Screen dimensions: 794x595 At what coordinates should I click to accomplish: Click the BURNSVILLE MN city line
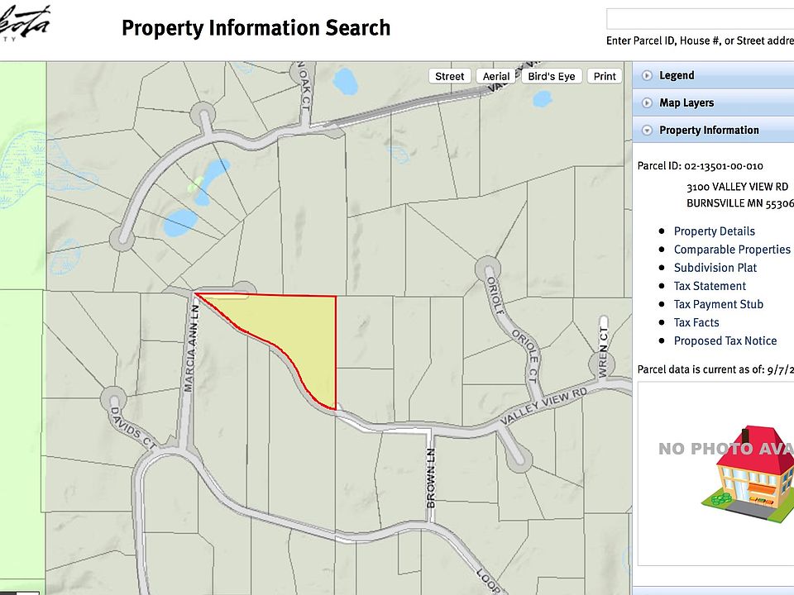tap(739, 203)
